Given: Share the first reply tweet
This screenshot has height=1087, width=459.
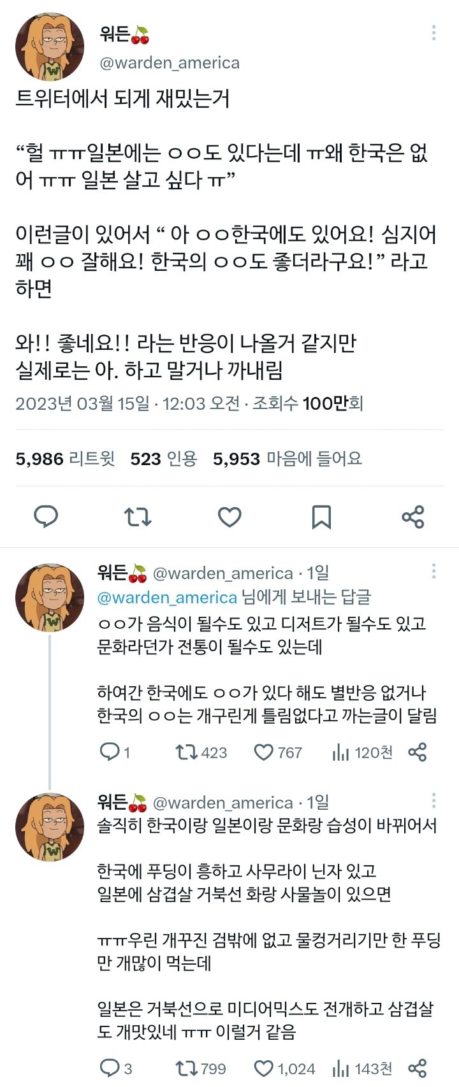Looking at the screenshot, I should [417, 752].
